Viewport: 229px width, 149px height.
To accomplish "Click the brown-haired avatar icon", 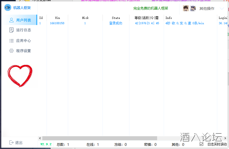I will click(186, 8).
